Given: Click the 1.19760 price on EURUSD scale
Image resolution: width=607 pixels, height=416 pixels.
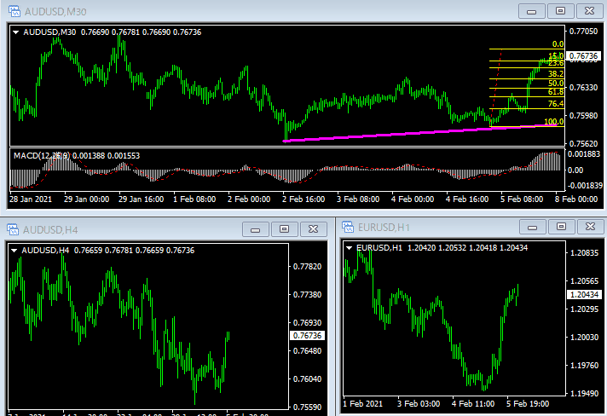Looking at the screenshot, I should [x=585, y=366].
